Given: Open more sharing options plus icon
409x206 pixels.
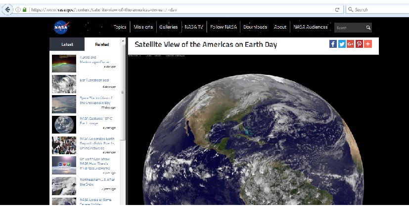Looking at the screenshot, I should tap(368, 44).
